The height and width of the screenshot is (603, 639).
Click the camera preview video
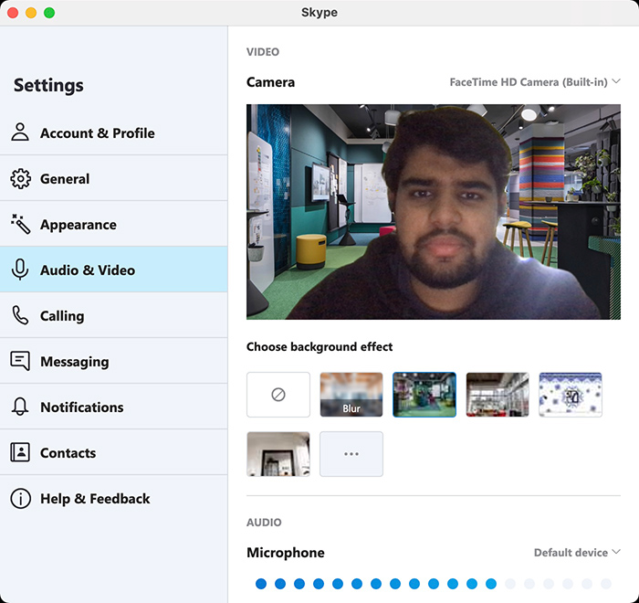tap(434, 212)
